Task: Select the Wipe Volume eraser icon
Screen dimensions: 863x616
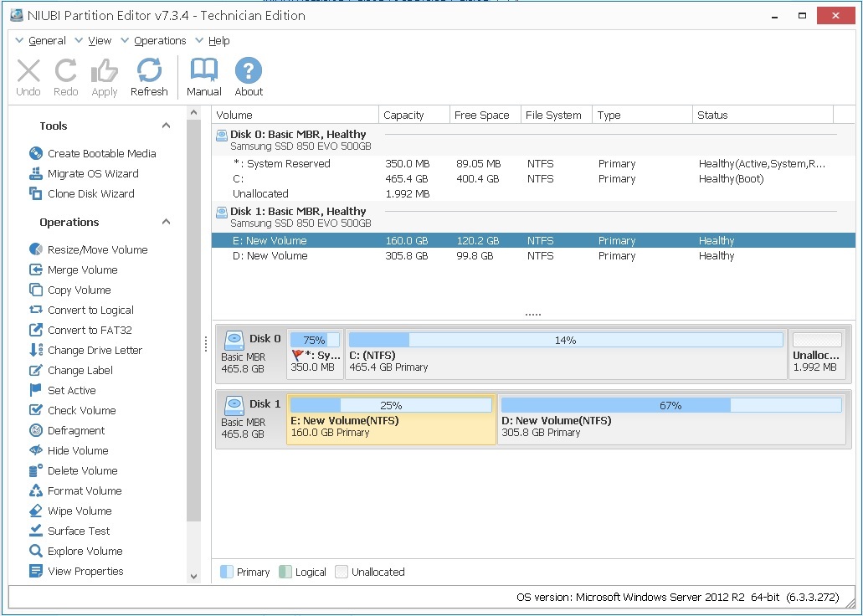Action: tap(36, 511)
